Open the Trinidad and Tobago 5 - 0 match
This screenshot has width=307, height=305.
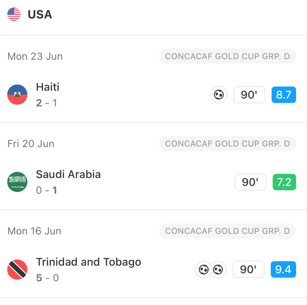[153, 269]
